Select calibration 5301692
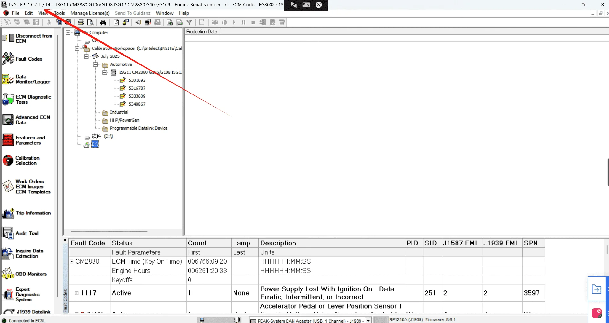 coord(137,80)
